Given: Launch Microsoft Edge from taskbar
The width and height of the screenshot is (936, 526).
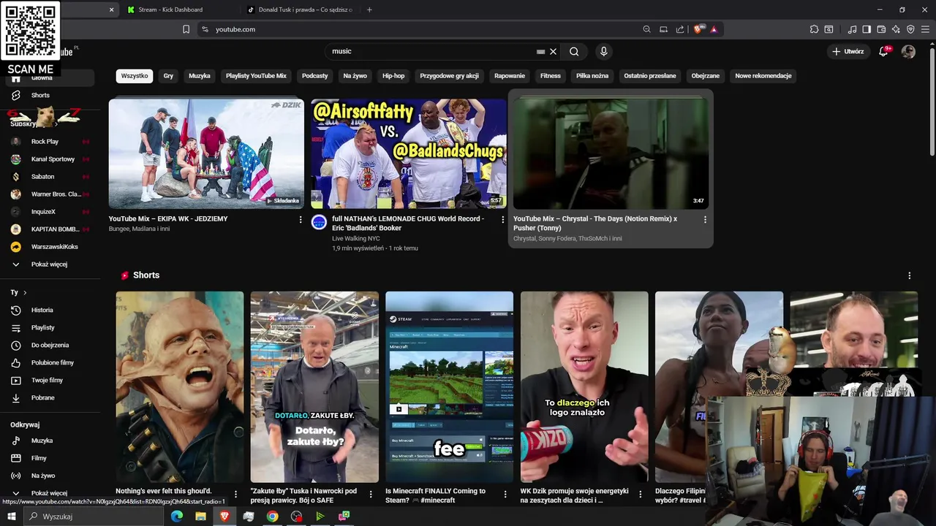Looking at the screenshot, I should 177,517.
